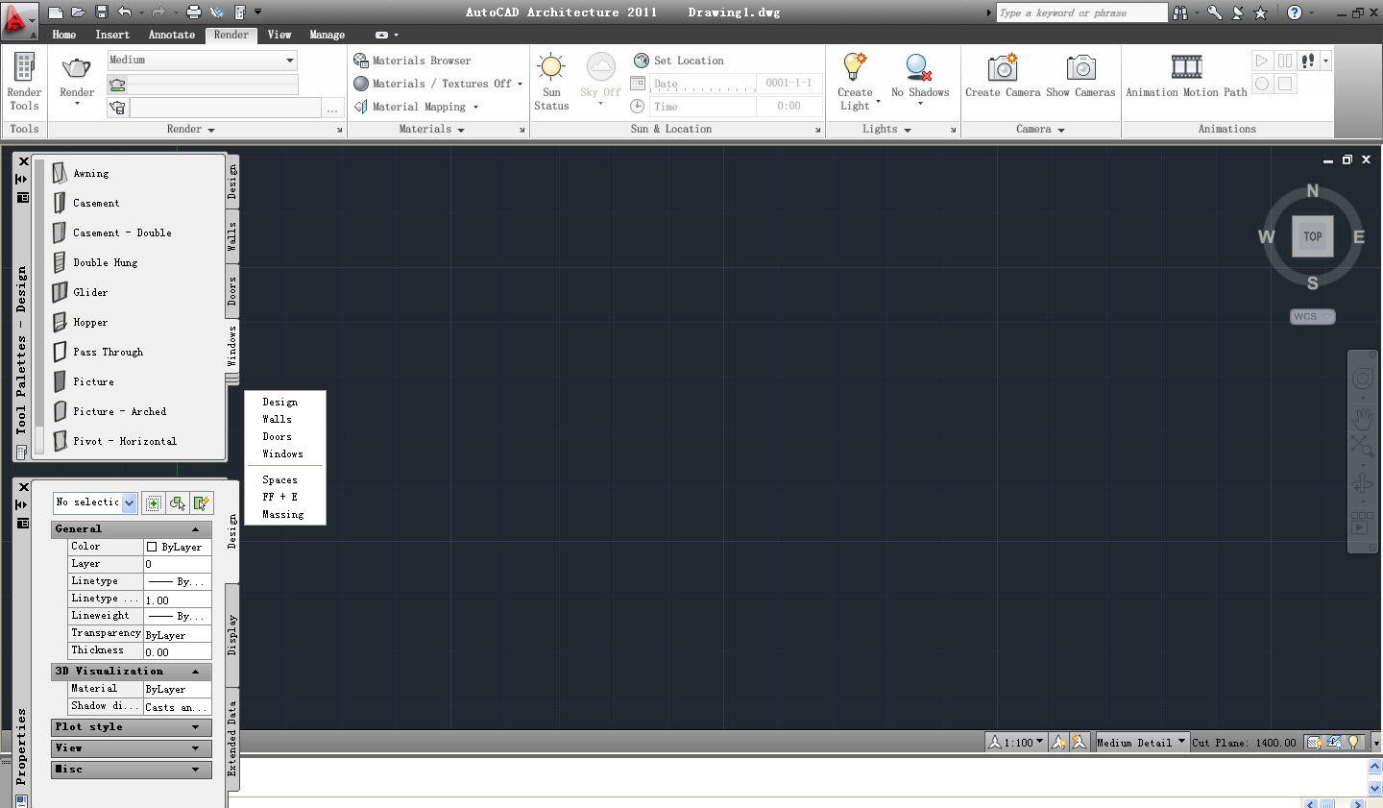Switch to the Manage ribbon tab

[x=327, y=35]
